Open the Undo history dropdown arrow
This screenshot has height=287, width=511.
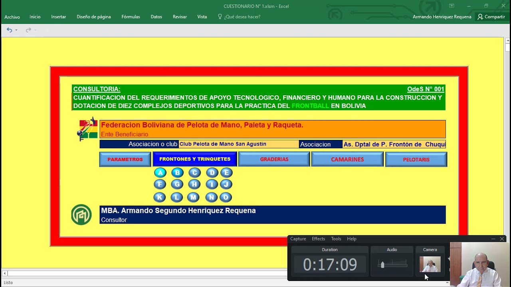16,30
